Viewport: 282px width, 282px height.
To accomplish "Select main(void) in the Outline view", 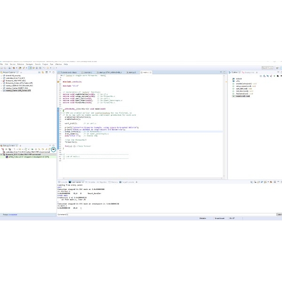I will pyautogui.click(x=243, y=95).
